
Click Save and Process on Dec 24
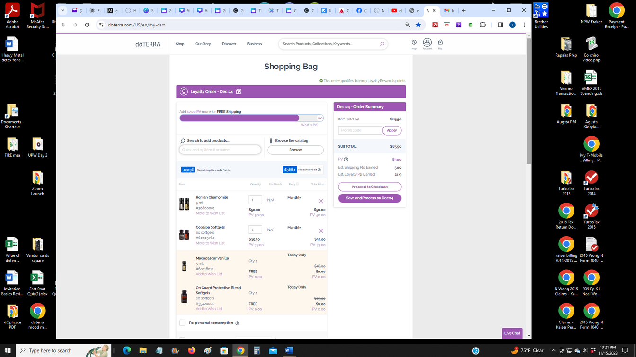[370, 198]
